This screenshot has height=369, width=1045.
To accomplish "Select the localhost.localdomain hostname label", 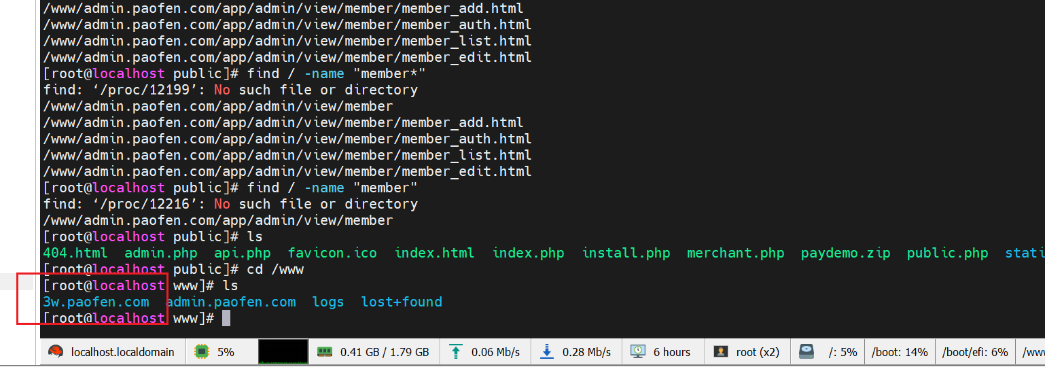I will [x=122, y=352].
